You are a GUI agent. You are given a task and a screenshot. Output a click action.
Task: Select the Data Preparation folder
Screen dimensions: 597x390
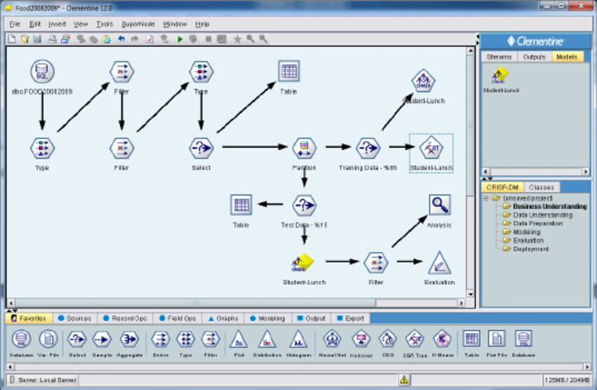(537, 224)
